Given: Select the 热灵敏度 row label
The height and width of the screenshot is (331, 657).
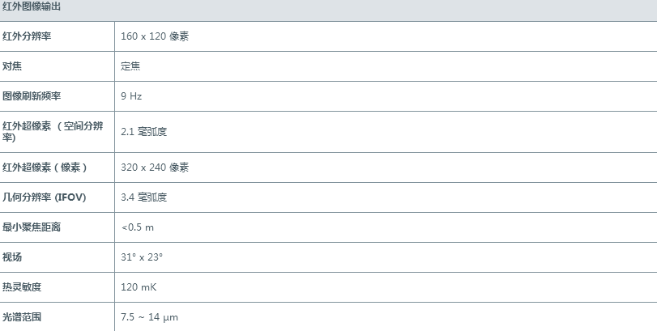Looking at the screenshot, I should (x=22, y=286).
